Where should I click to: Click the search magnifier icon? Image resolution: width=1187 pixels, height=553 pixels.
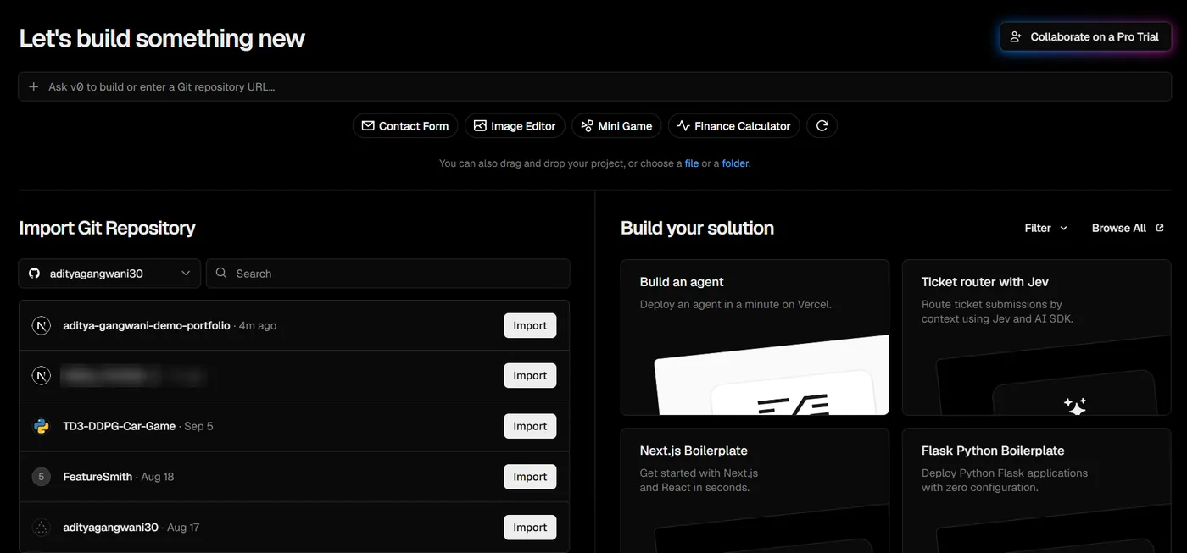pyautogui.click(x=221, y=273)
